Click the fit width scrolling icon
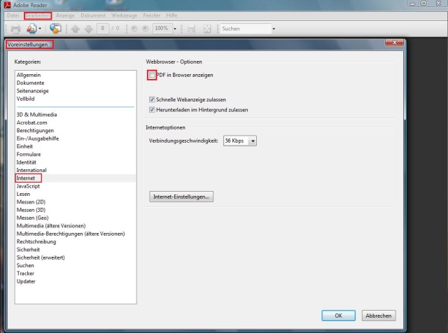Screen dimensions: 448x333 [191, 29]
